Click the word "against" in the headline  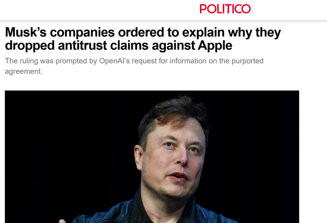[x=173, y=45]
